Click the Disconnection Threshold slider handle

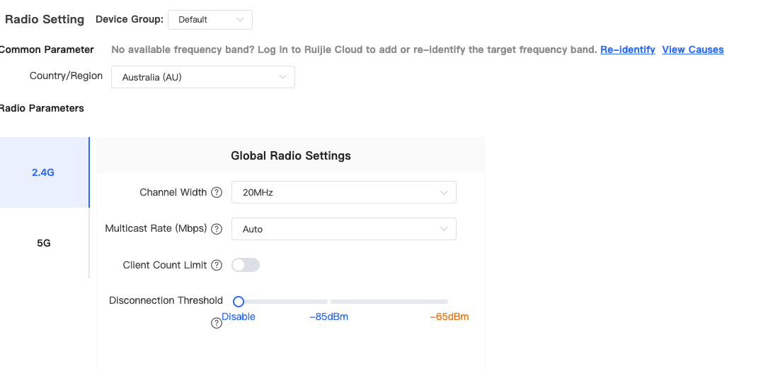[239, 302]
